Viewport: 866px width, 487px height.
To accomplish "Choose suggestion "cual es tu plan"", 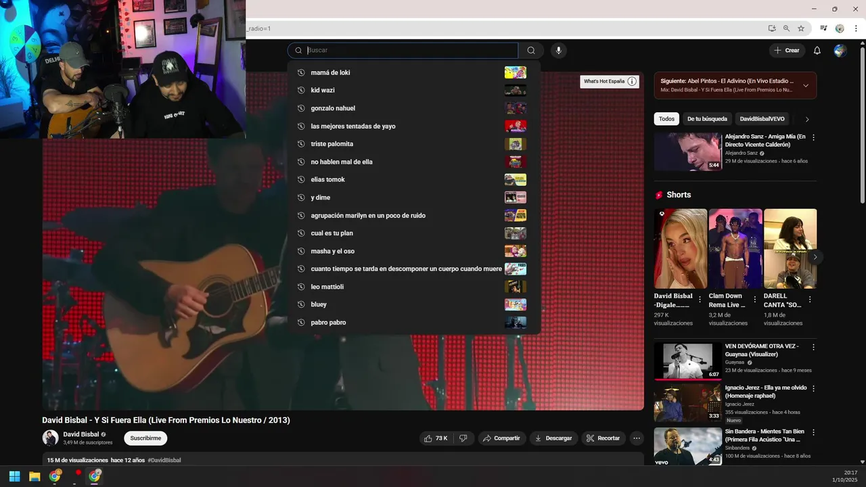I will click(x=413, y=233).
